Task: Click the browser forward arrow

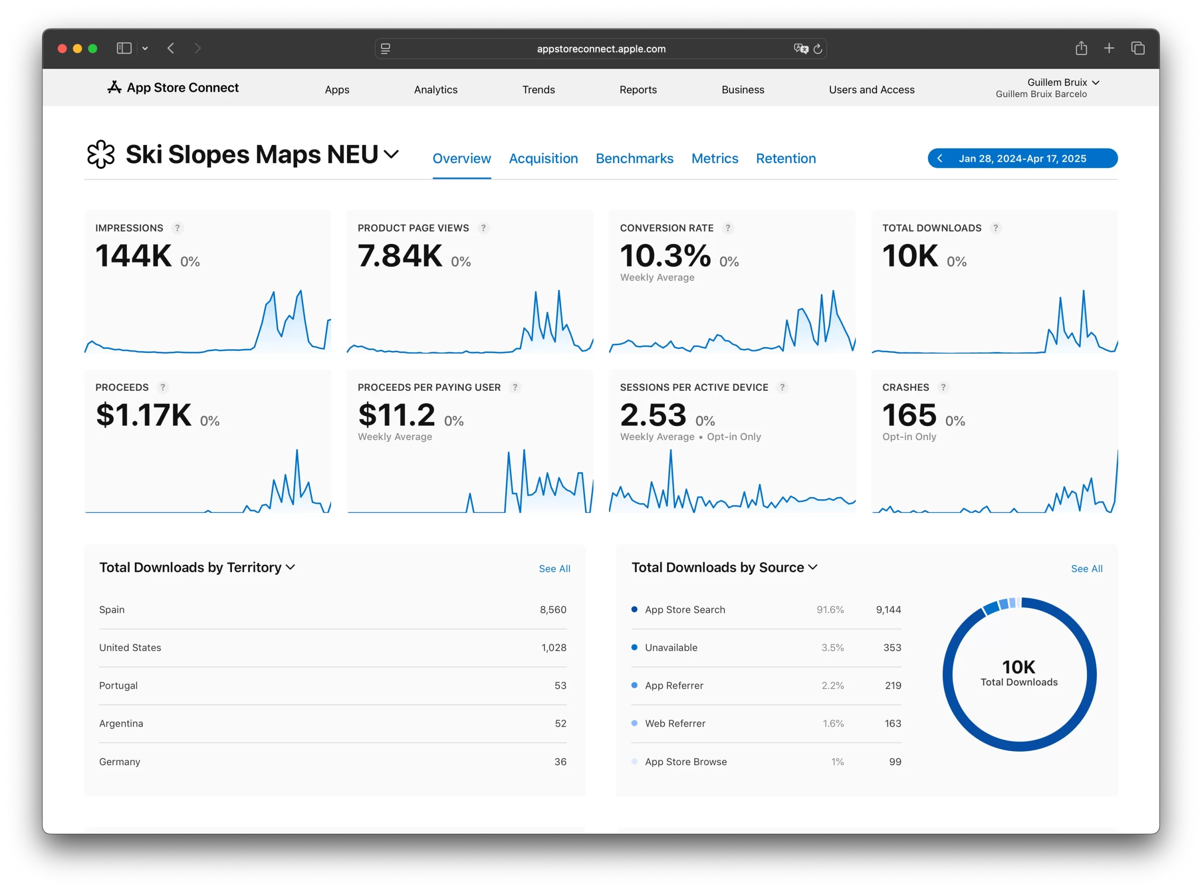Action: click(x=197, y=48)
